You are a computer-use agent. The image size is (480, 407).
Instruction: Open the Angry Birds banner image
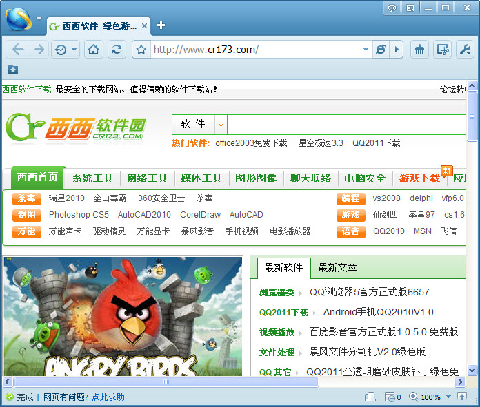pos(123,317)
